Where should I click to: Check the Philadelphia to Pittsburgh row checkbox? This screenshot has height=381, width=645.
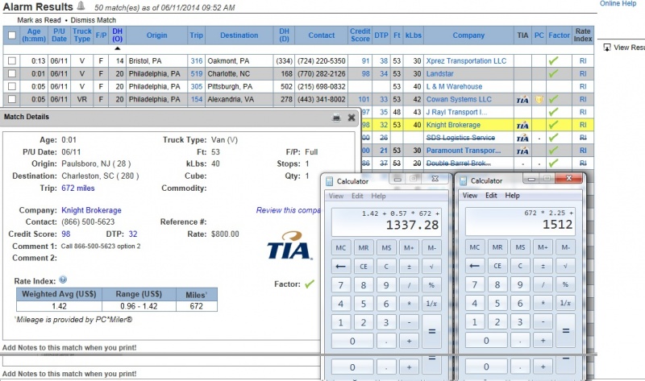tap(12, 86)
